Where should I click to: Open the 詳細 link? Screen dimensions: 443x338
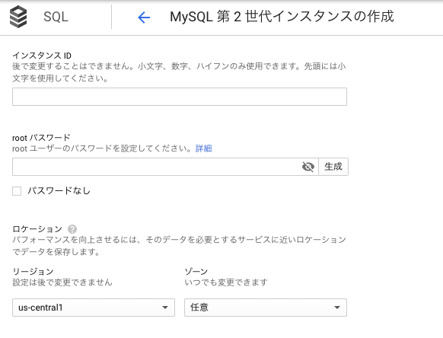coord(204,148)
